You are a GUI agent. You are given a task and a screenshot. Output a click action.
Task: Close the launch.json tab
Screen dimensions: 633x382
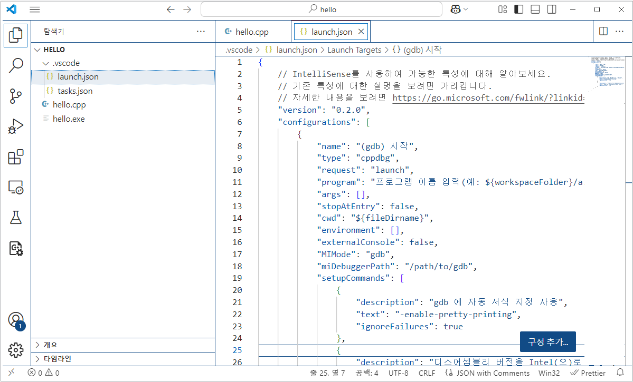pos(361,32)
